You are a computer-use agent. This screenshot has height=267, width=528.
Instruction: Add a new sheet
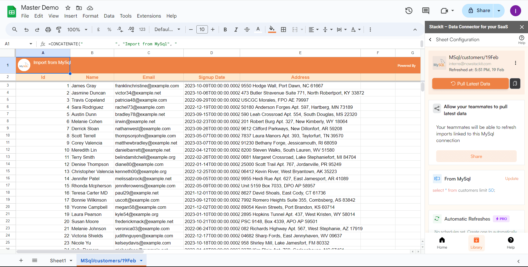pyautogui.click(x=21, y=260)
